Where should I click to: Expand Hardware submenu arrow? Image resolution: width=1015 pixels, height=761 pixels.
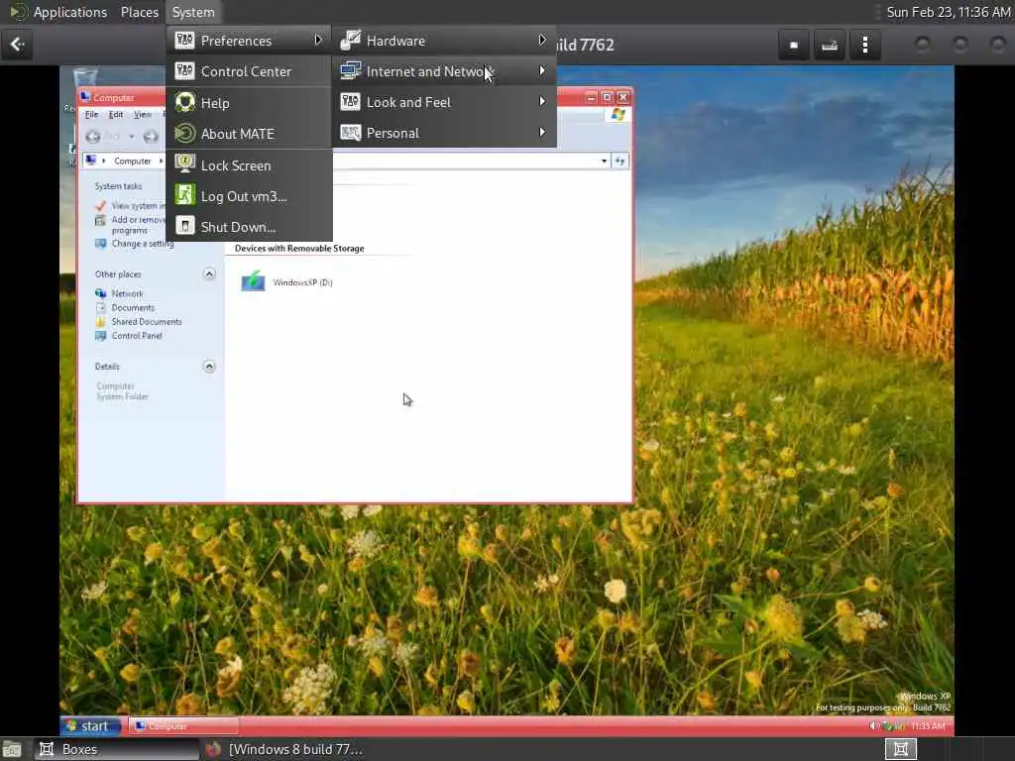(542, 40)
